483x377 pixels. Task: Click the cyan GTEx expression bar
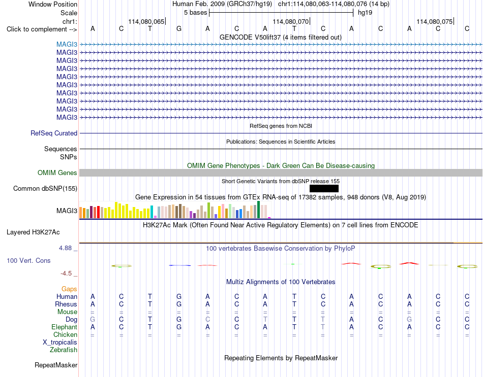tap(152, 212)
